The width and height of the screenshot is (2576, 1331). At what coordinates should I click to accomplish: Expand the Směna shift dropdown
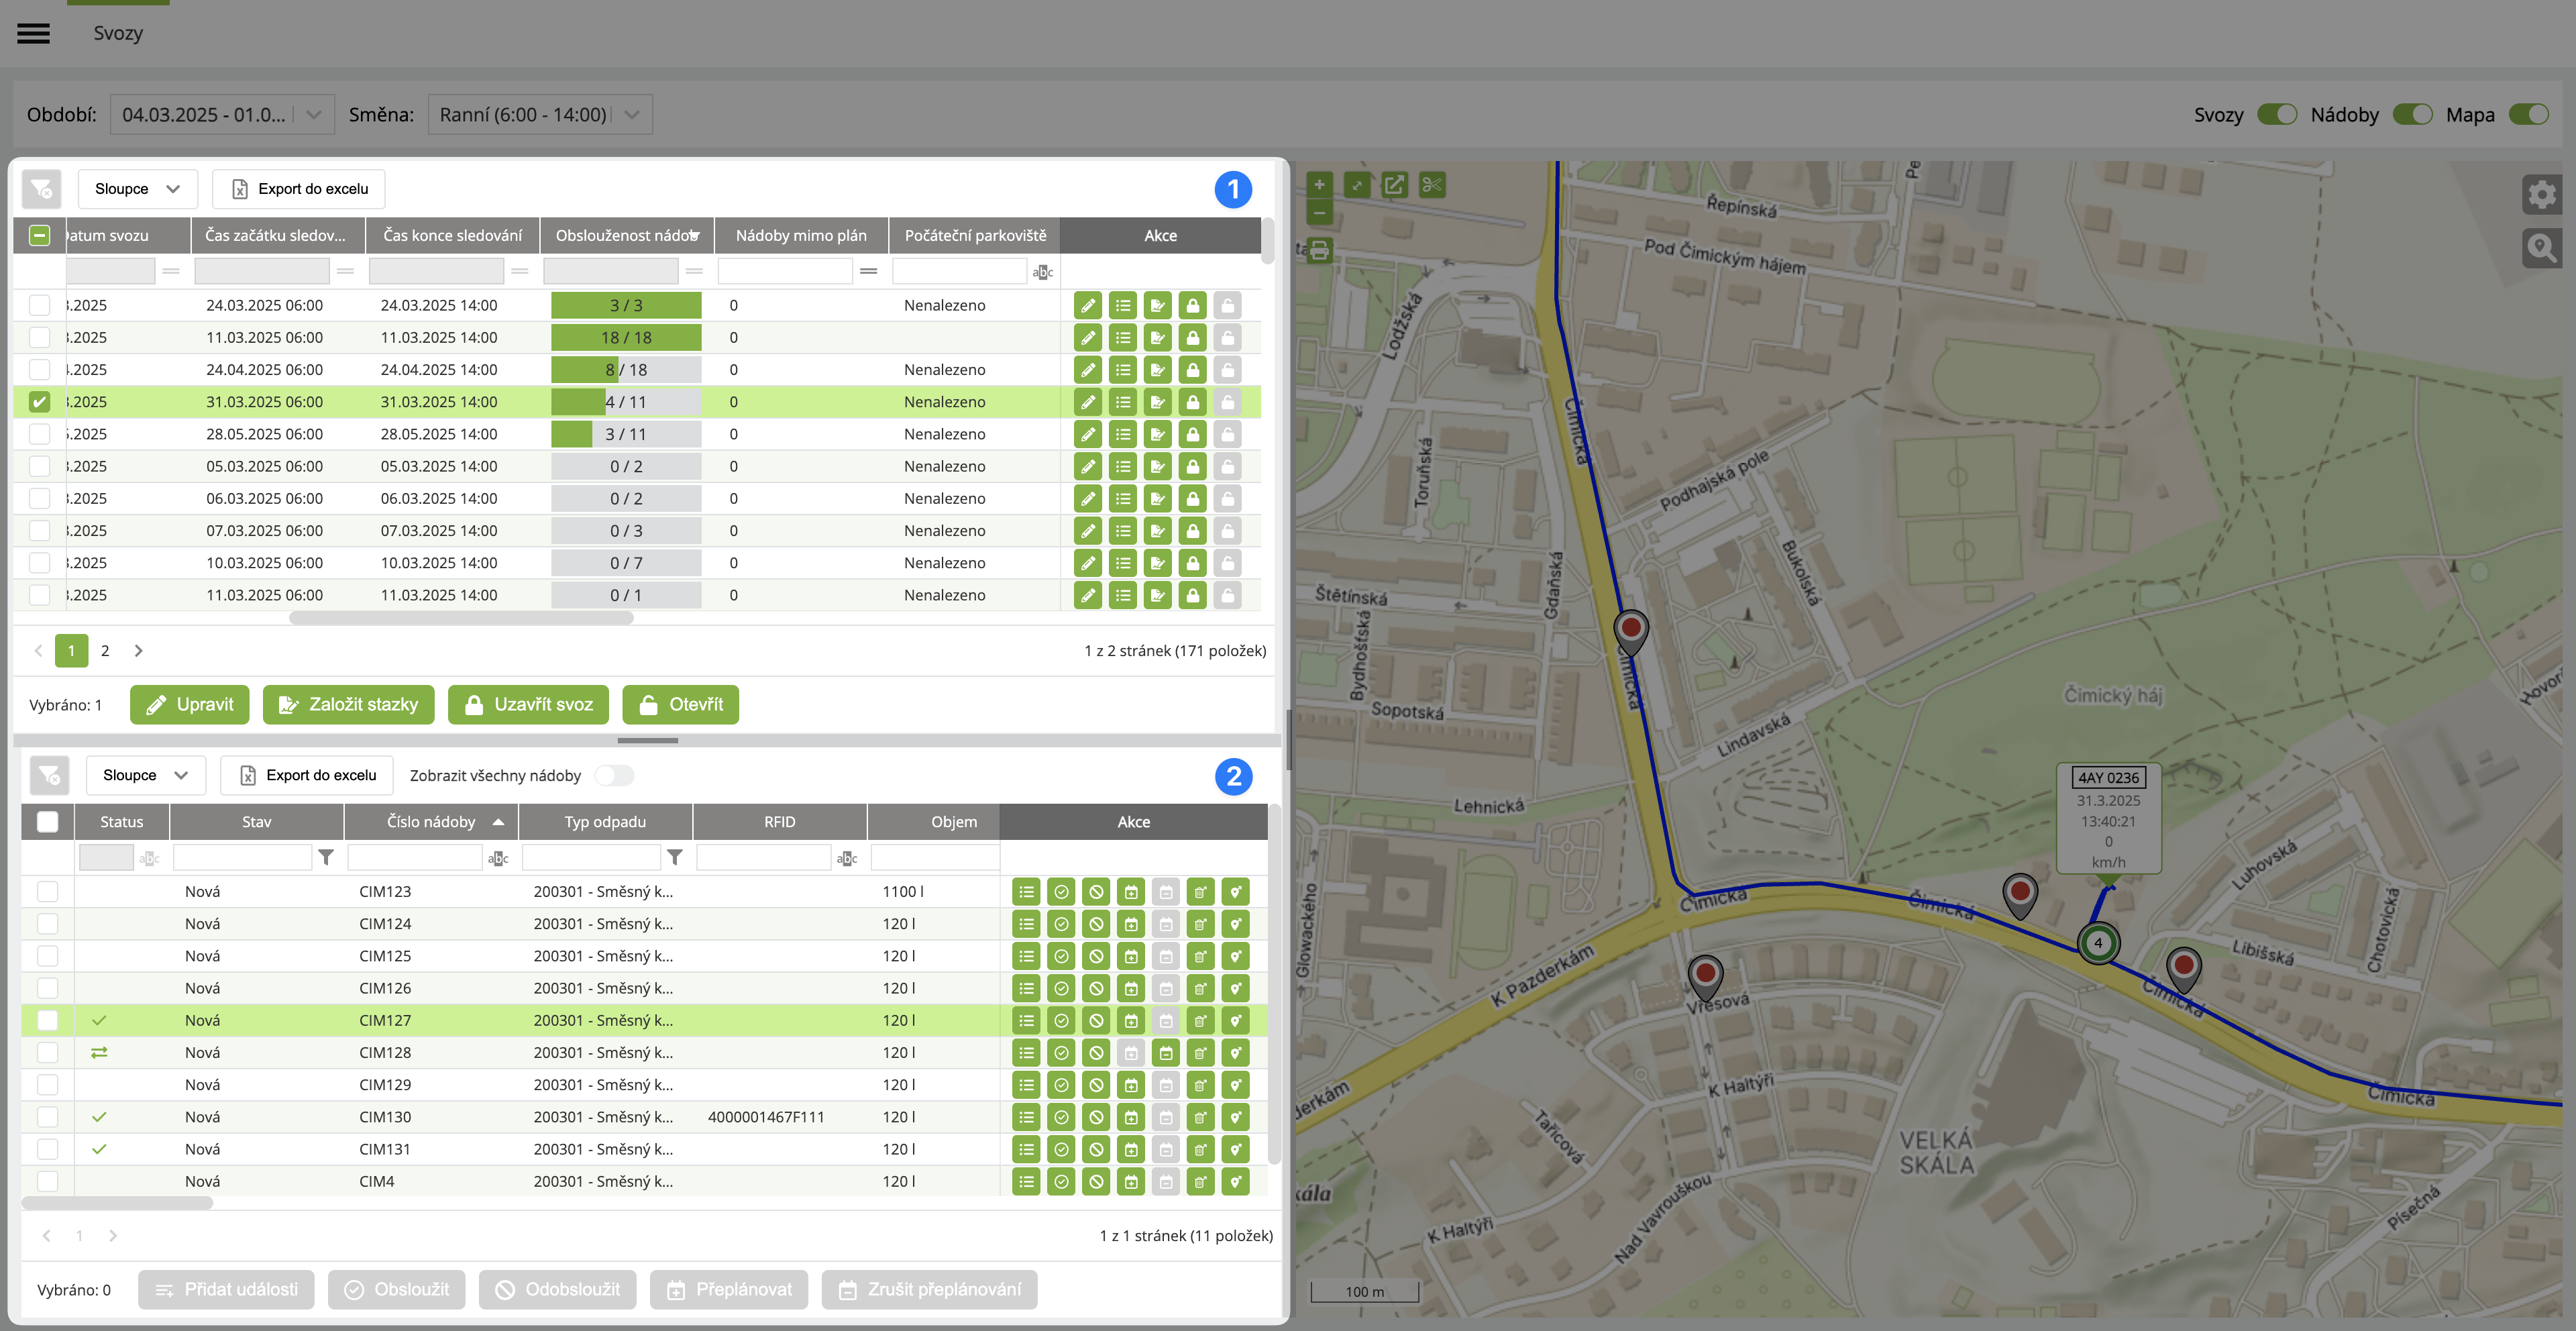[x=540, y=115]
